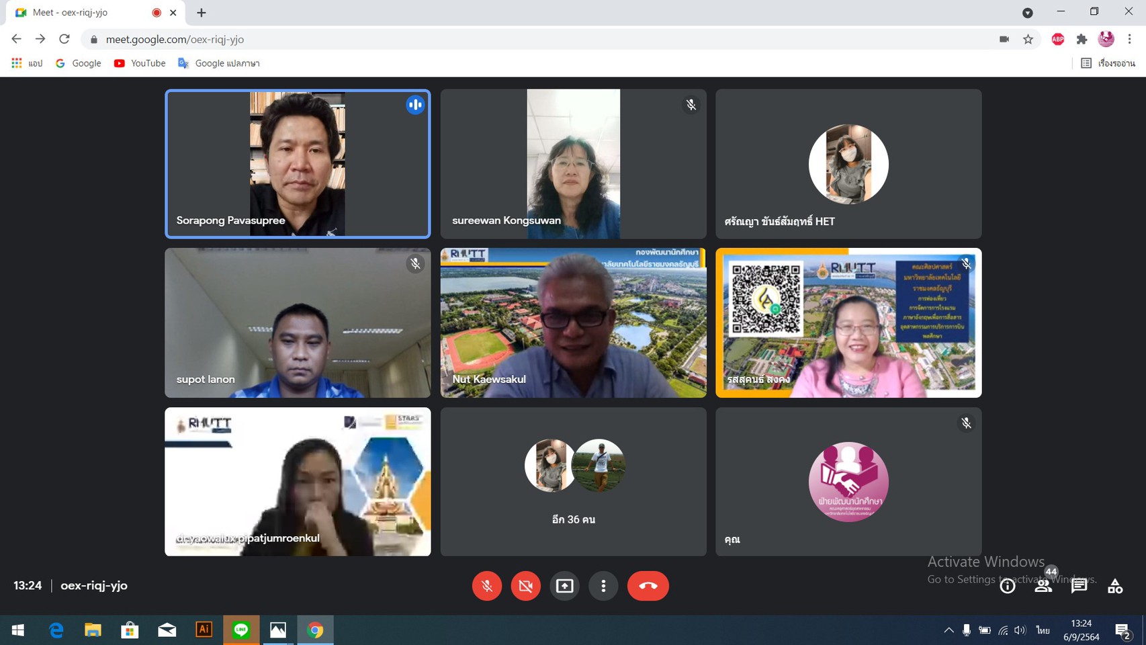Open the volume control in the tray
Screen dimensions: 1146x645
[1020, 630]
